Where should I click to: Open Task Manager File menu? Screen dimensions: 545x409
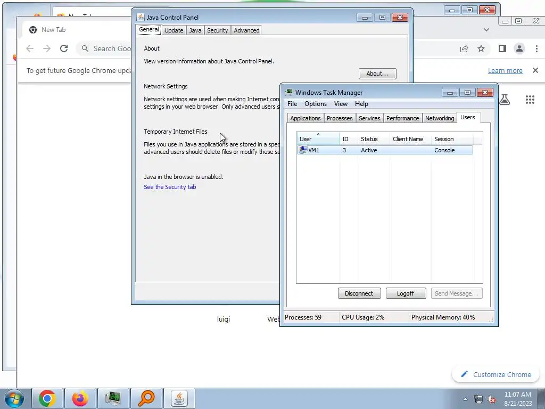coord(292,104)
